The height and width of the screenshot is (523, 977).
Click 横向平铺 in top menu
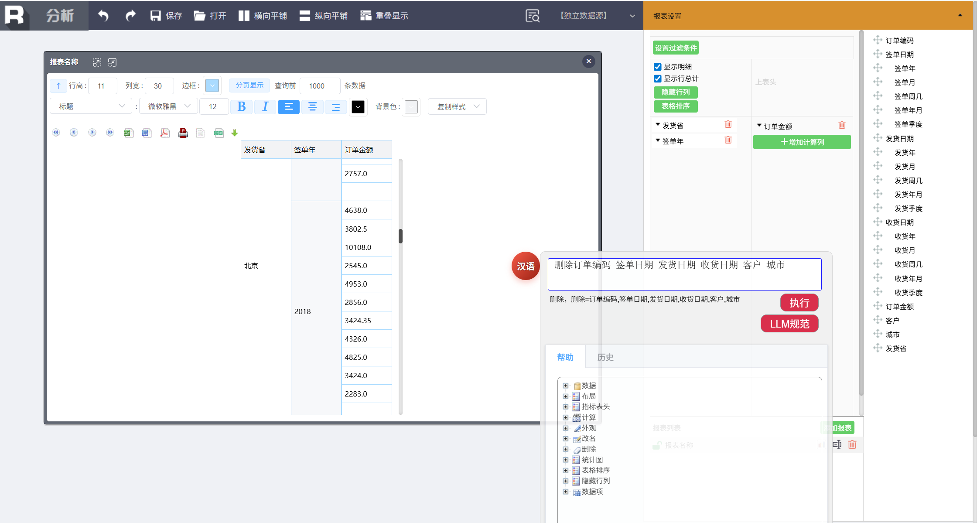263,16
